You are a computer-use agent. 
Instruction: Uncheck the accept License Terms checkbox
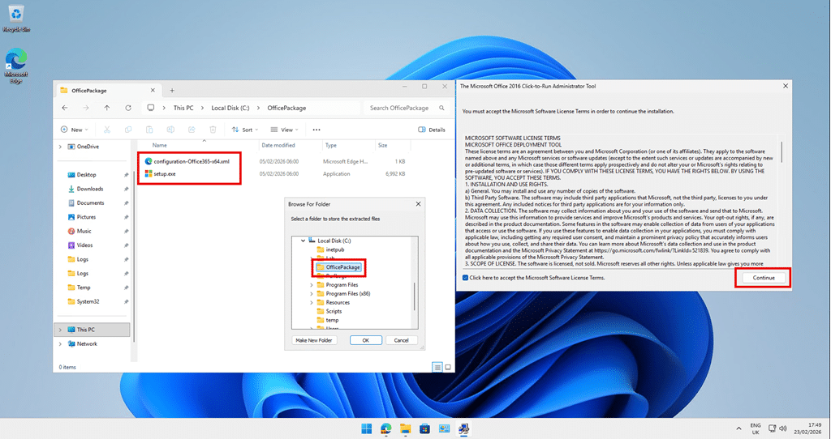465,278
